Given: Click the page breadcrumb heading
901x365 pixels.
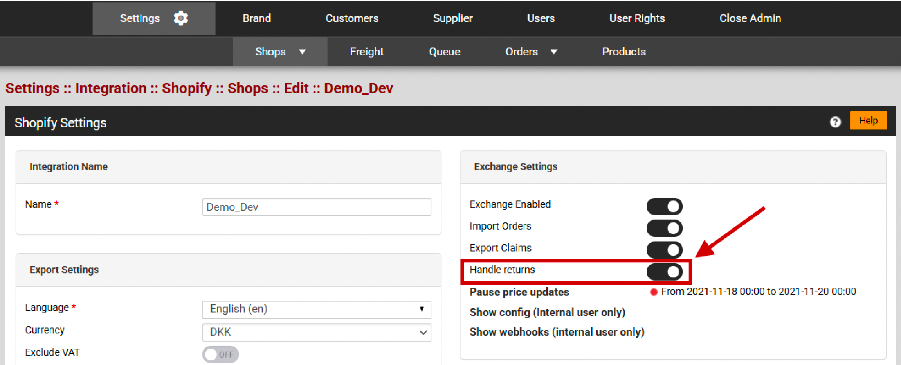Looking at the screenshot, I should click(199, 88).
